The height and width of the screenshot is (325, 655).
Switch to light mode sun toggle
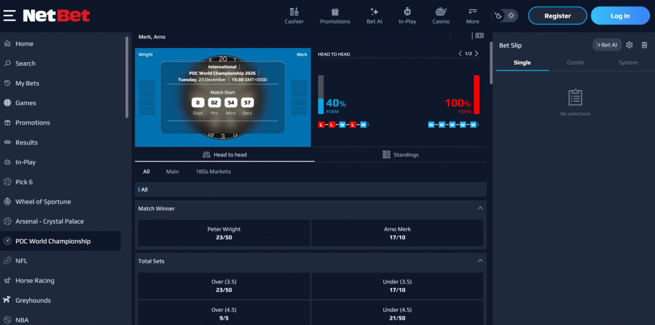tap(511, 16)
